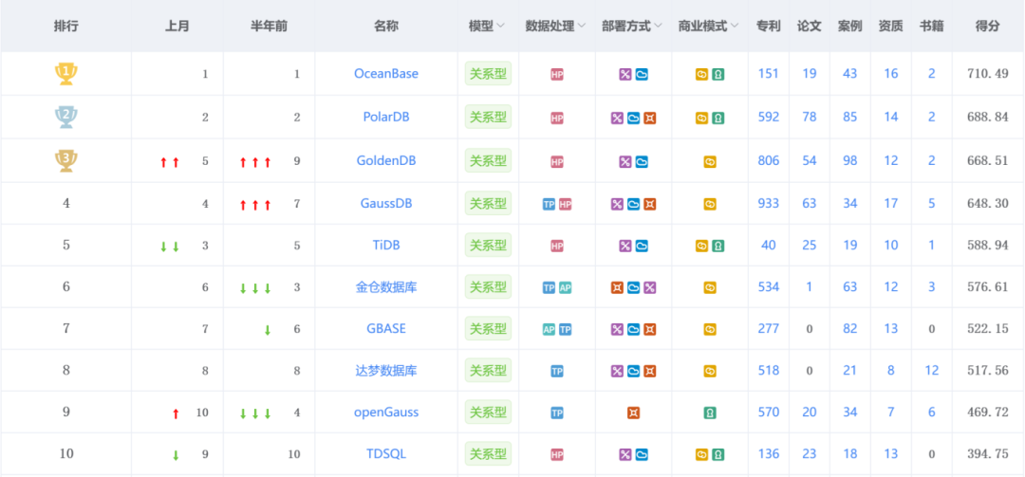Click the 书籍 column header

click(x=932, y=27)
